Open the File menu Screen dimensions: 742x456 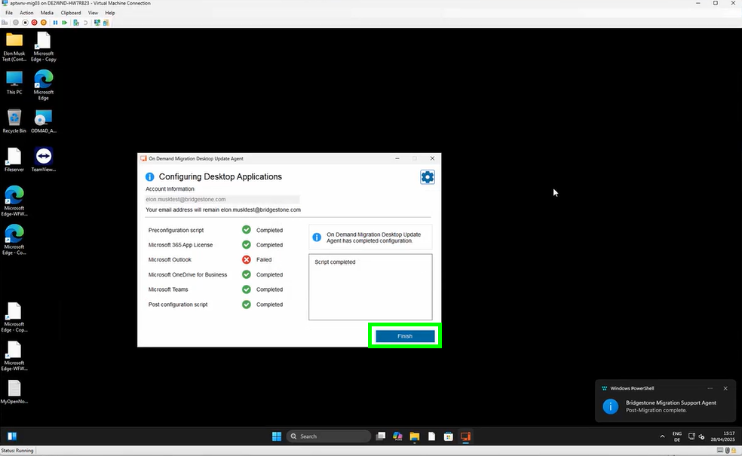9,13
